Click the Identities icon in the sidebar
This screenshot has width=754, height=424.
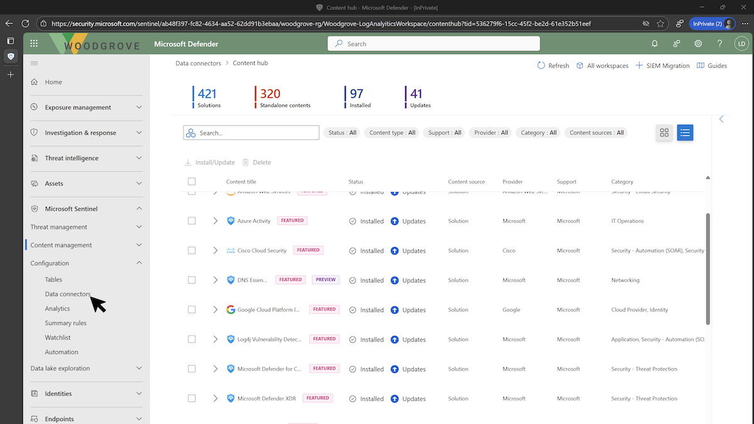point(34,394)
